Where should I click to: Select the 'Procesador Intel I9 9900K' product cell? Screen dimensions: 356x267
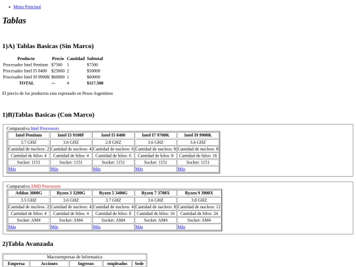(26, 77)
